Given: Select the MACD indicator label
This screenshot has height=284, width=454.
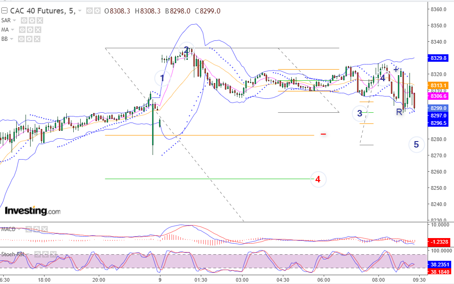Looking at the screenshot, I should [8, 229].
